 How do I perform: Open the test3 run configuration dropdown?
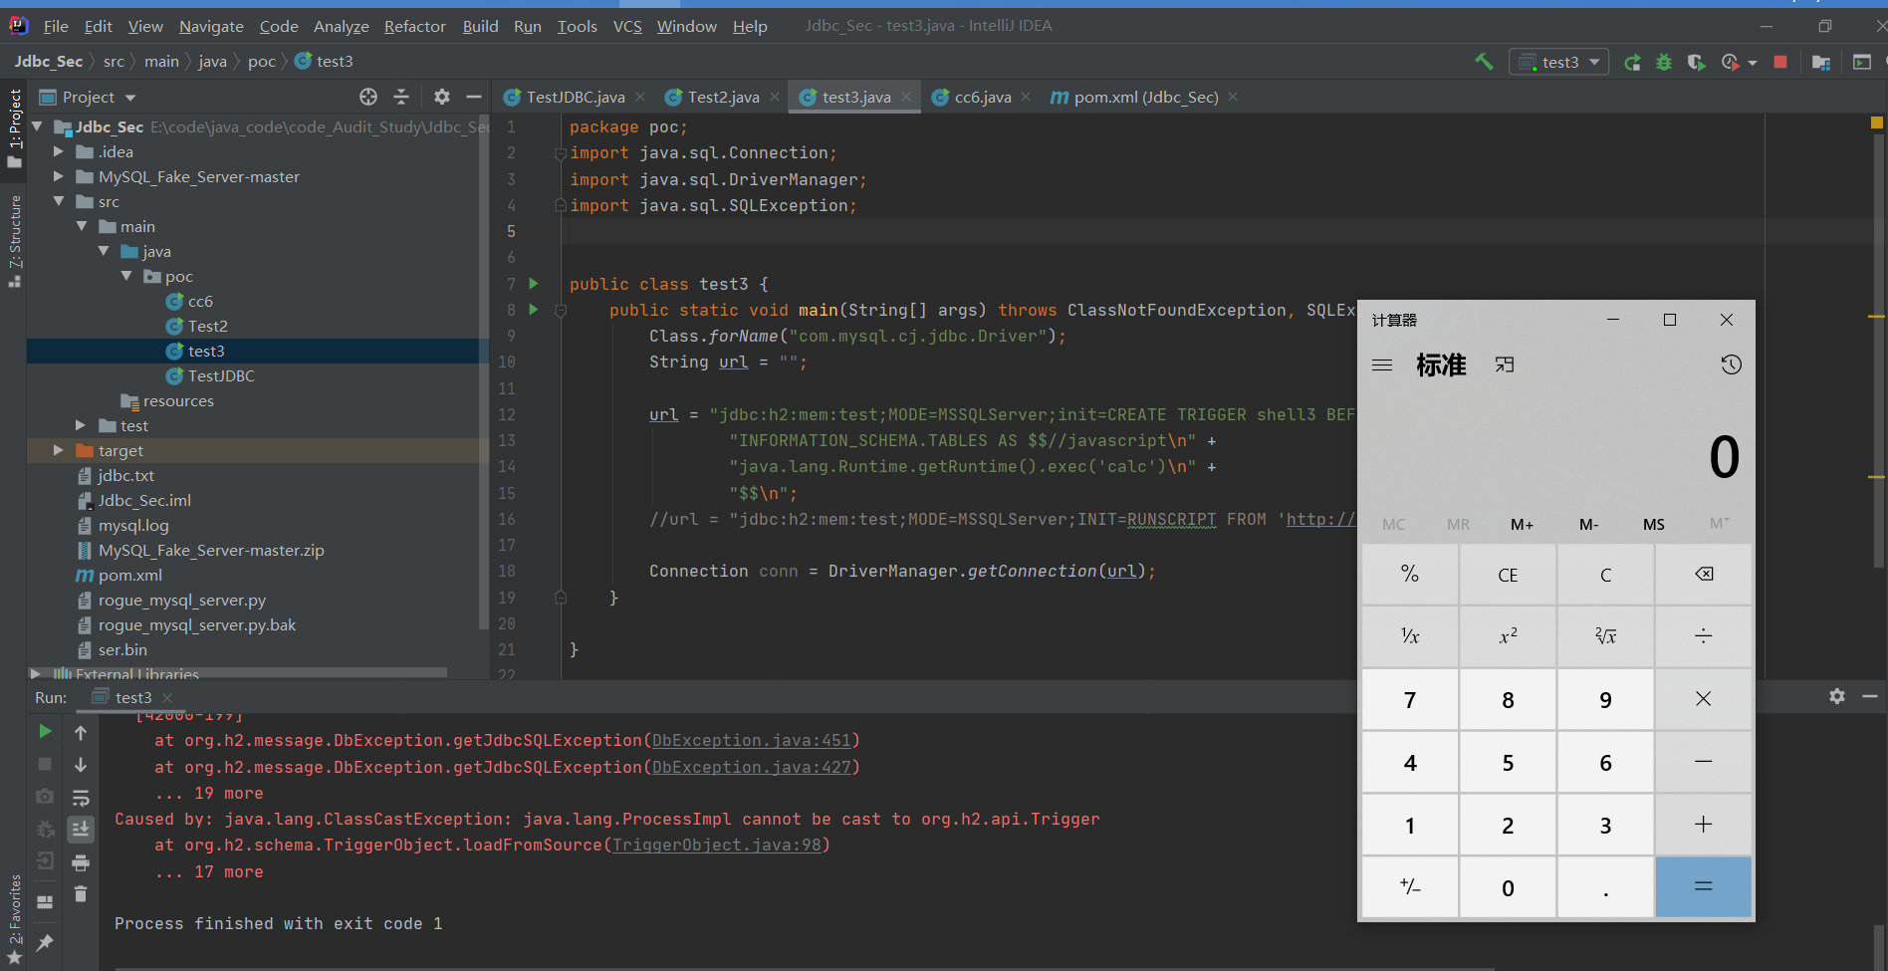click(x=1559, y=62)
